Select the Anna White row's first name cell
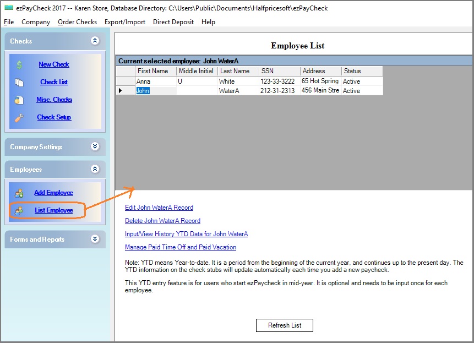Screen dimensions: 474x343 (x=155, y=81)
